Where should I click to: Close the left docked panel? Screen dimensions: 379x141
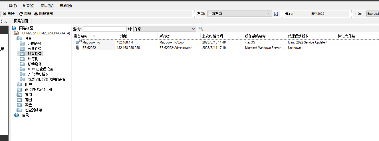coord(5,22)
